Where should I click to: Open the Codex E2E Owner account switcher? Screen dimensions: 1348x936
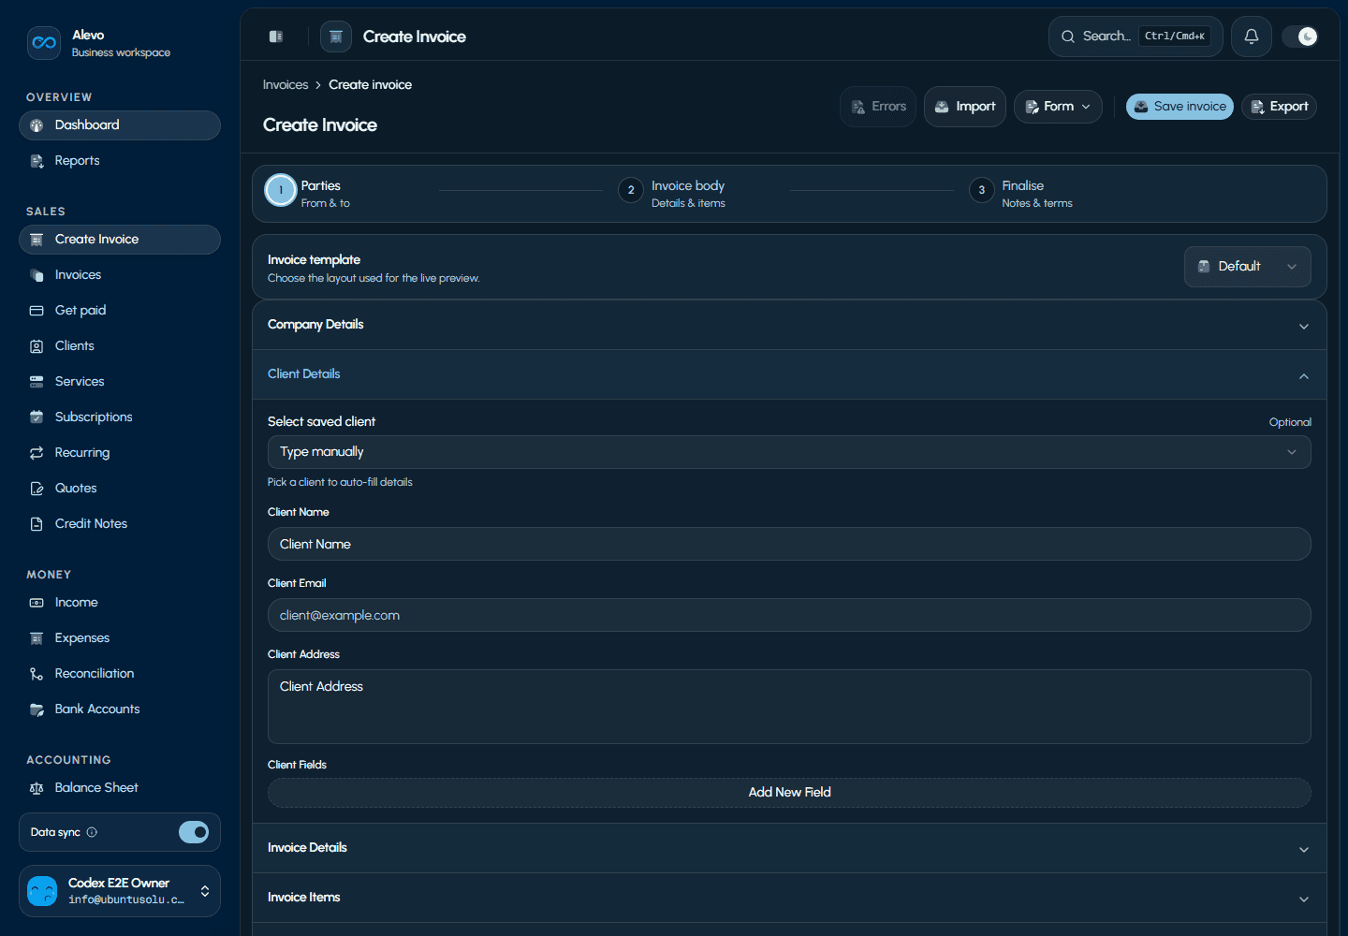coord(120,891)
